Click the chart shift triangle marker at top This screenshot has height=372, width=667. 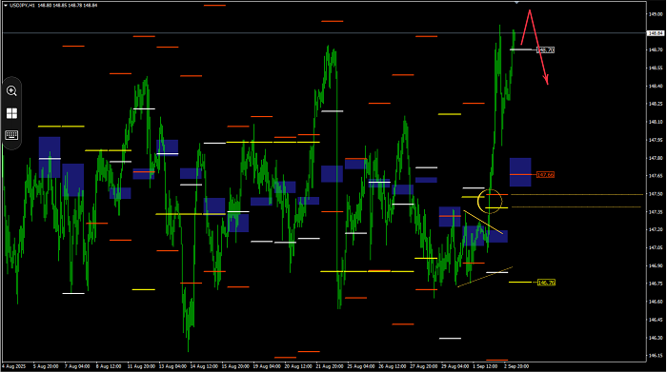[516, 3]
